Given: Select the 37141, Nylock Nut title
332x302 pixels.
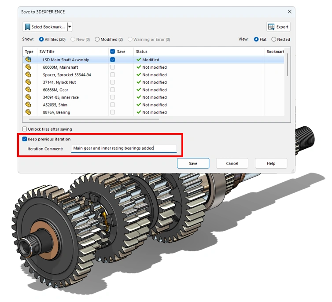Looking at the screenshot, I should 59,82.
